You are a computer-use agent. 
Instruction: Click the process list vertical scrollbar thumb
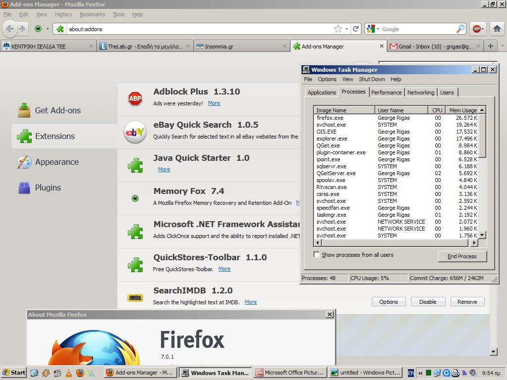tap(482, 136)
